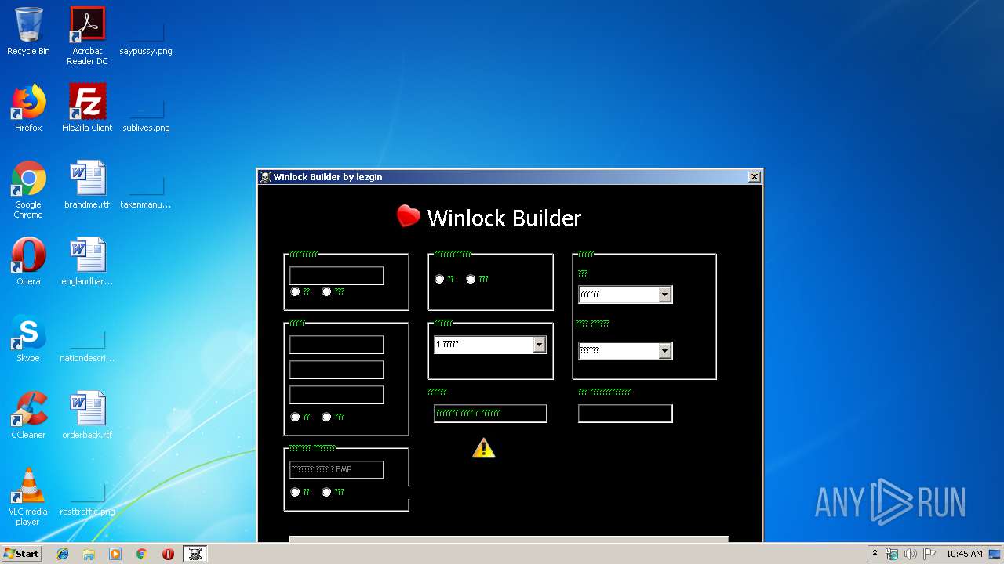The height and width of the screenshot is (564, 1004).
Task: Select the orderback.rtf desktop file
Action: [x=87, y=416]
